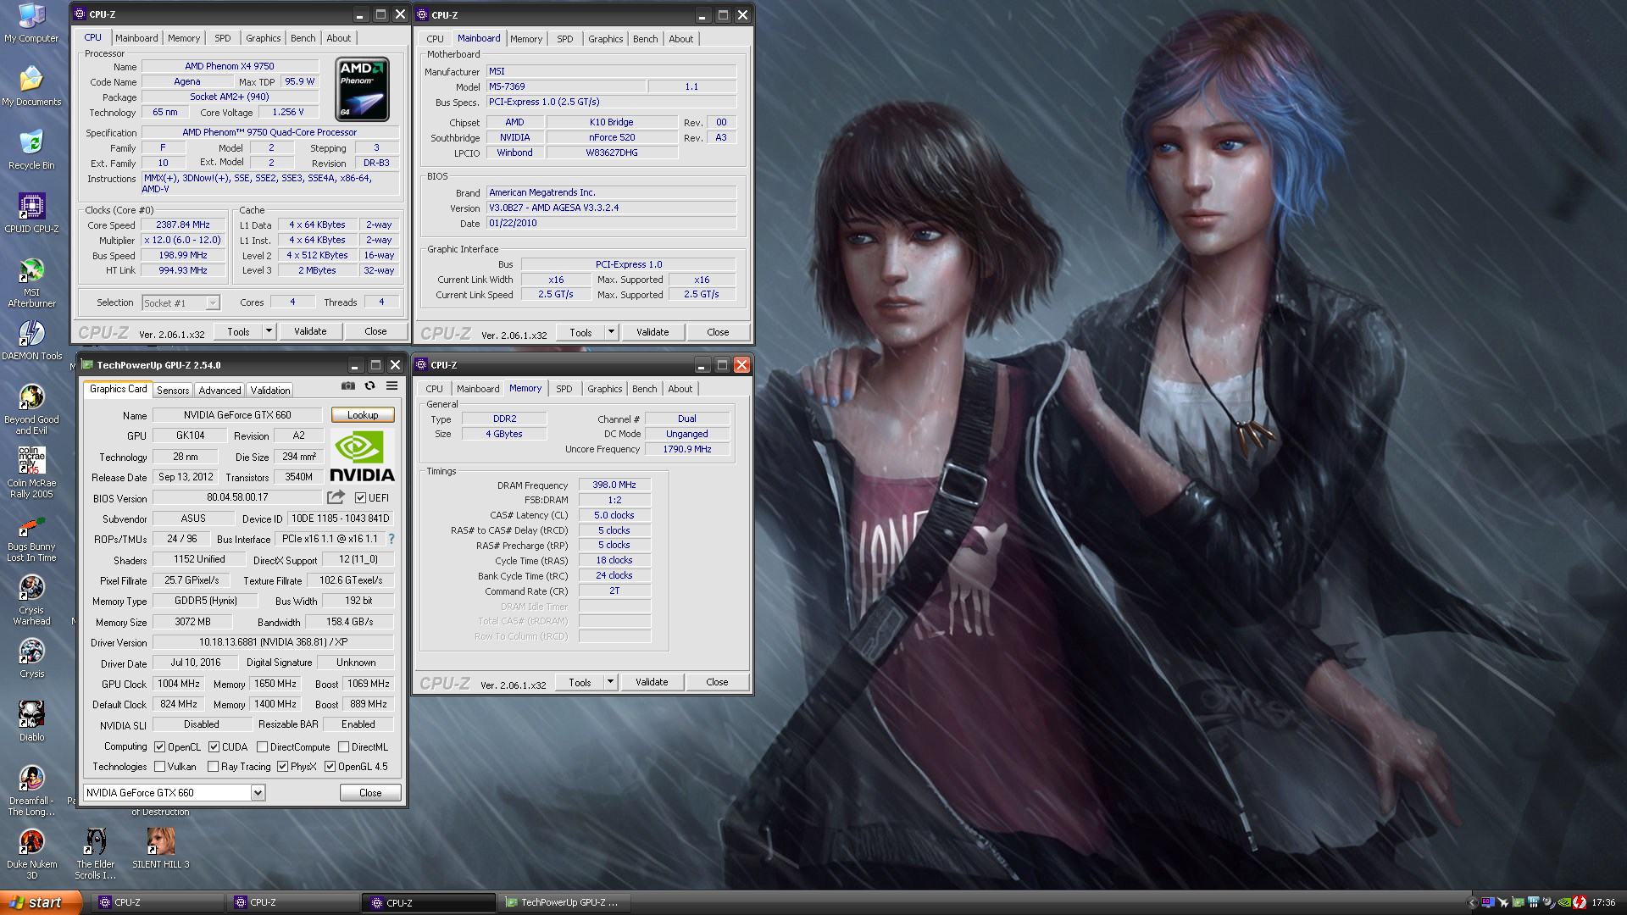Viewport: 1627px width, 915px height.
Task: Toggle the OpenGL 4.5 checkbox
Action: tap(330, 767)
